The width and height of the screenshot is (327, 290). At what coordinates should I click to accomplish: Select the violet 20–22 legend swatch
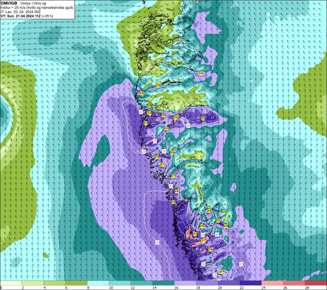tap(229, 283)
